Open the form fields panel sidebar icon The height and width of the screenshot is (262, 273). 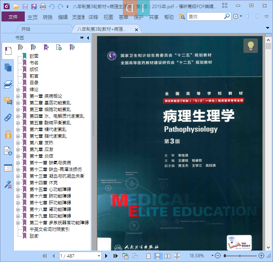pos(8,168)
